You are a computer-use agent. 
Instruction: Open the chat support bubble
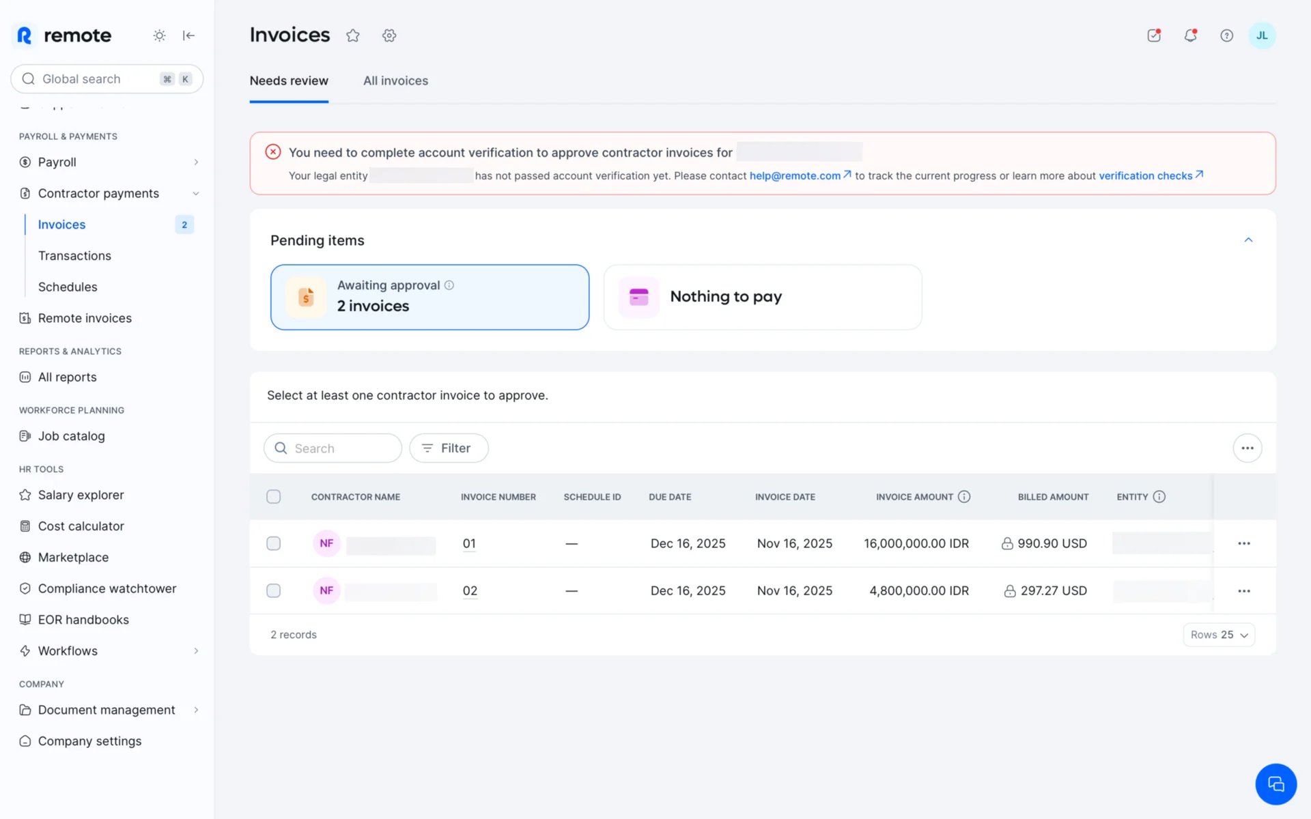click(x=1275, y=784)
